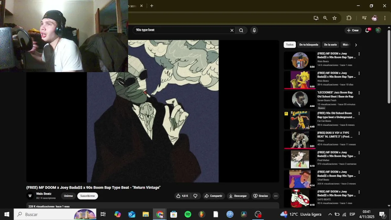
Task: Select the partially hidden 'Wais' chip
Action: [x=346, y=45]
